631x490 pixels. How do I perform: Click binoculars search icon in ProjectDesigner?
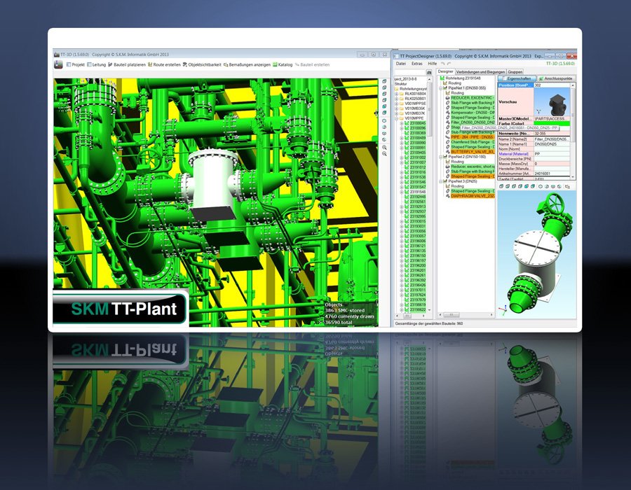pos(429,72)
